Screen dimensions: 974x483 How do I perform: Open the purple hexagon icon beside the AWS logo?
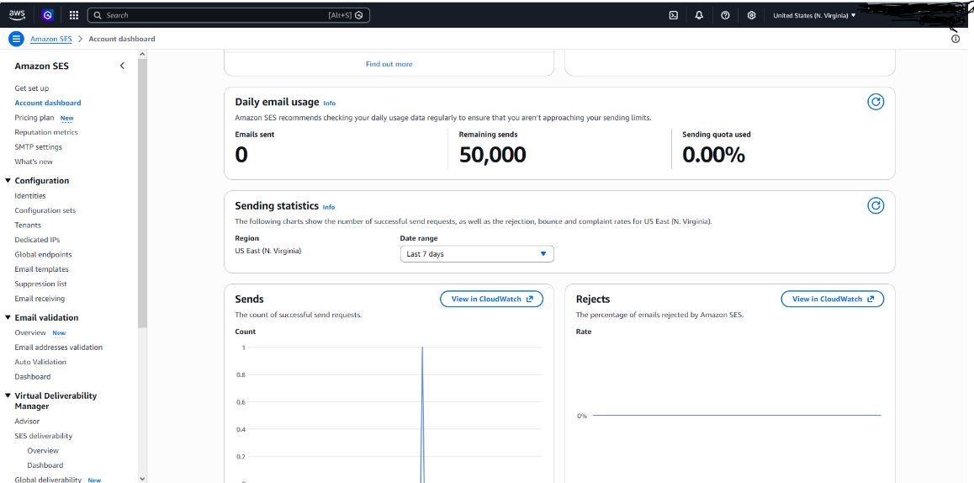(48, 15)
